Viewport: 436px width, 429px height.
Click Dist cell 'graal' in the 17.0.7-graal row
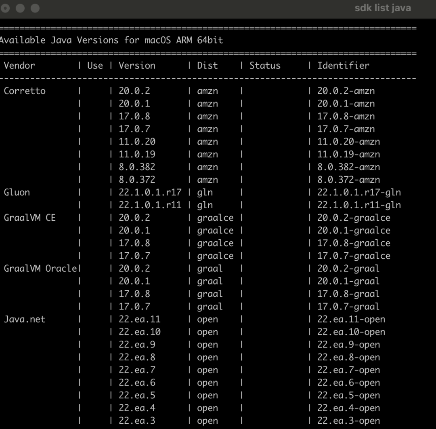(210, 306)
